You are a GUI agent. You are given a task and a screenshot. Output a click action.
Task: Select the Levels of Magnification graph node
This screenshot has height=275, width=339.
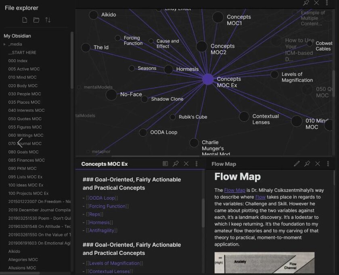pos(274,74)
